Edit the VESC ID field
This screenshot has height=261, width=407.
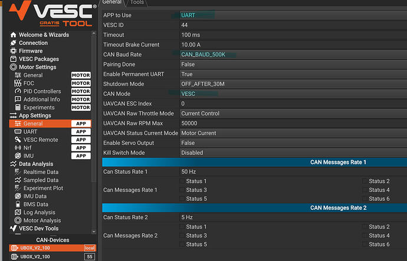[293, 25]
